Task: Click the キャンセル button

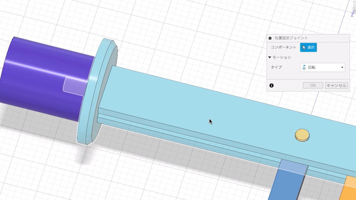Action: click(x=336, y=85)
